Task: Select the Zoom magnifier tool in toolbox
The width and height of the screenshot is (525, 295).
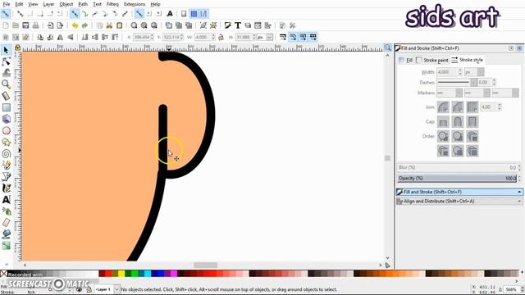Action: coord(6,84)
